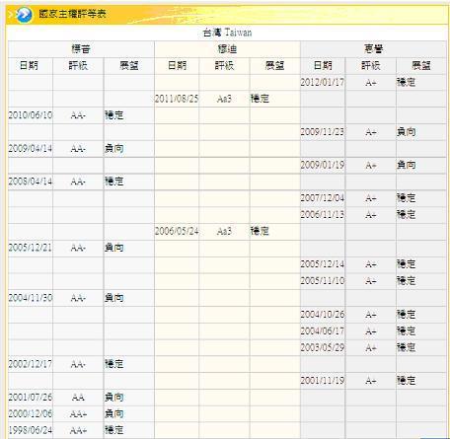This screenshot has width=450, height=439.
Task: Select the date cell 2005/12/21
Action: (x=31, y=248)
